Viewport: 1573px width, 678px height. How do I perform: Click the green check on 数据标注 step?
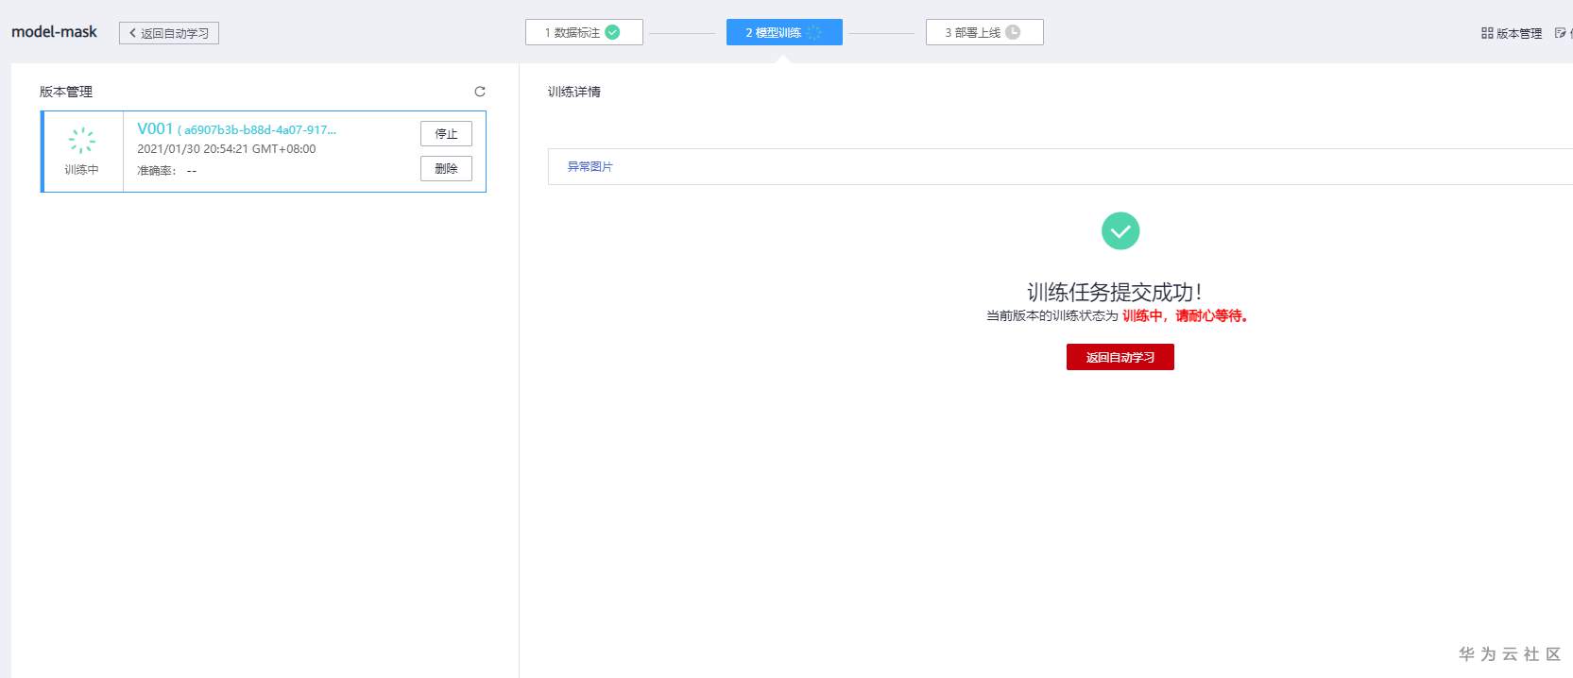(612, 32)
